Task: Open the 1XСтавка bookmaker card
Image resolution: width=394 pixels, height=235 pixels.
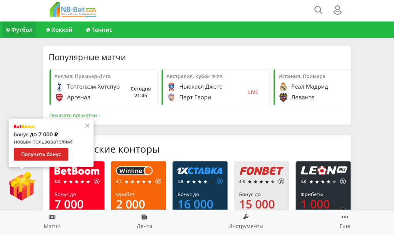Action: click(200, 185)
